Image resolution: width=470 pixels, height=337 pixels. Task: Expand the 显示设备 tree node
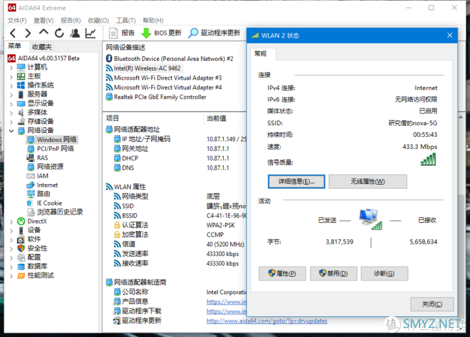pos(11,104)
